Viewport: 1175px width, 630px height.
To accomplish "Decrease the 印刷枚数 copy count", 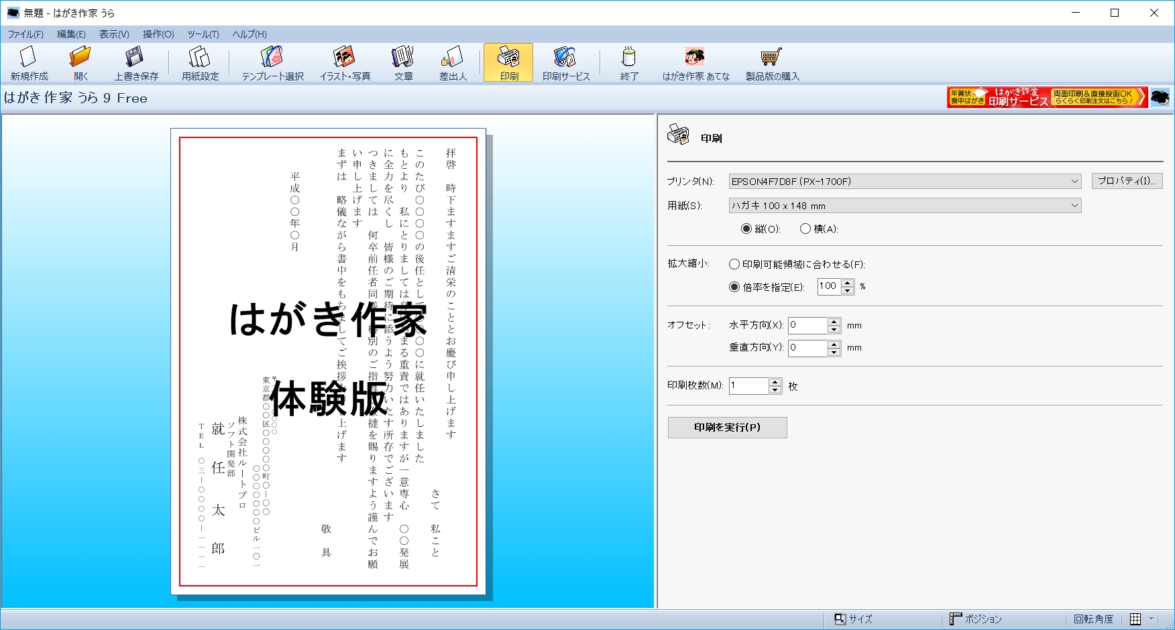I will click(x=775, y=390).
